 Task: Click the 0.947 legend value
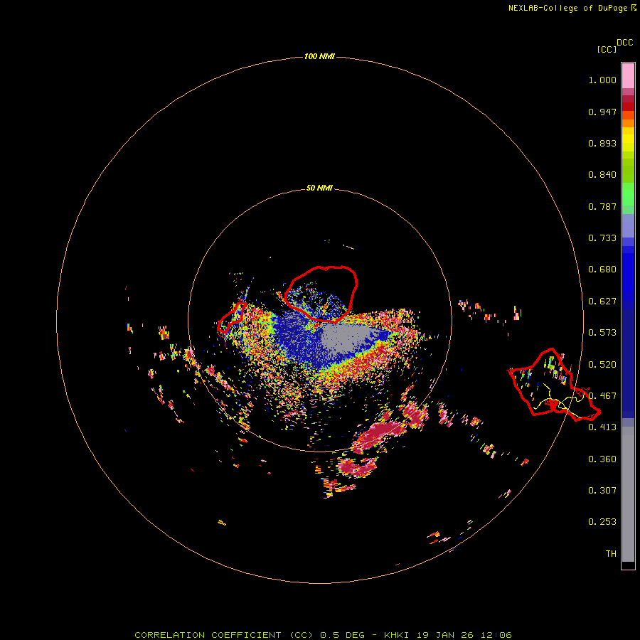pyautogui.click(x=602, y=112)
